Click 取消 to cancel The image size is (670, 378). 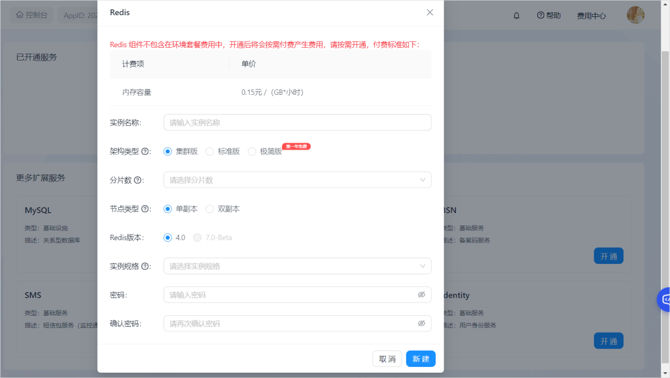click(387, 359)
